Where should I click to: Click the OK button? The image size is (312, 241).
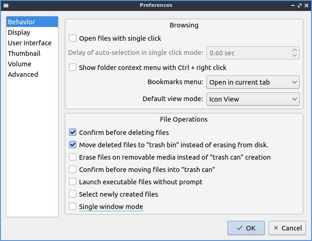246,228
